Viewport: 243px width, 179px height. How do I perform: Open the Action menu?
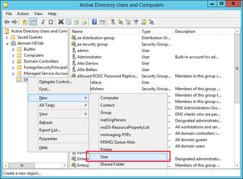click(x=23, y=14)
